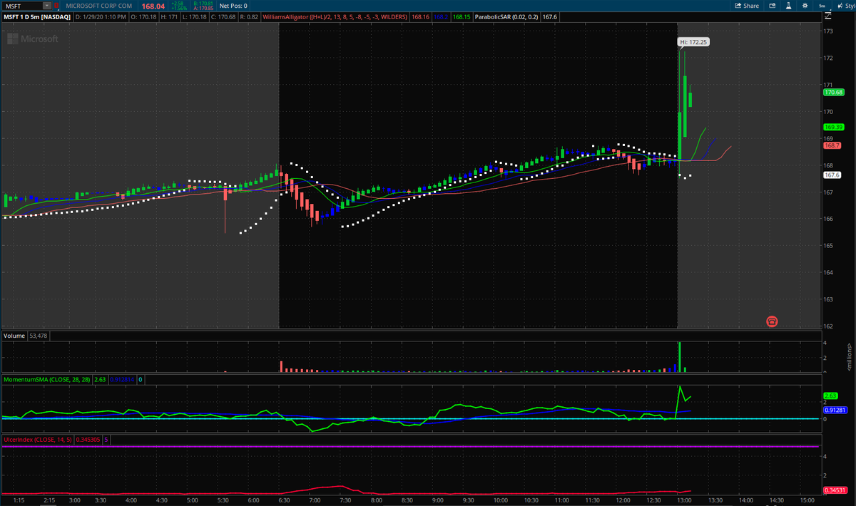Click the MomentumSMA (CLOSE, 28, 28) label
Screen dimensions: 856x506
coord(47,380)
